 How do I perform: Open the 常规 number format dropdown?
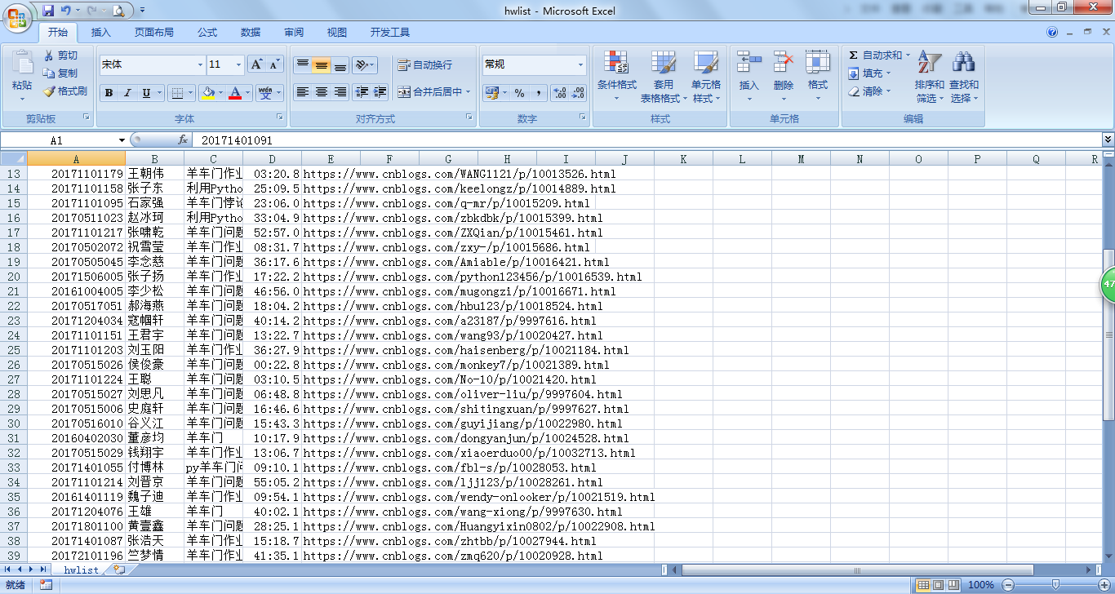[581, 64]
